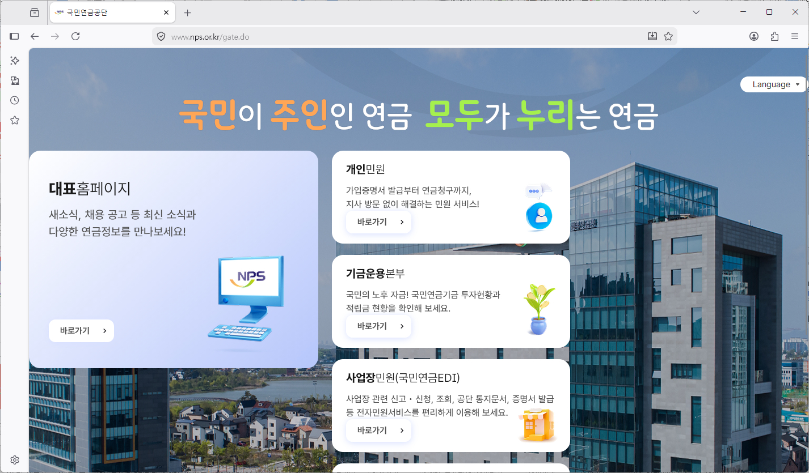Click 바로가기 under 대표홈페이지
This screenshot has height=473, width=809.
(x=81, y=331)
